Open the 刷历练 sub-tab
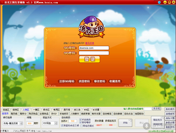 click(14, 113)
